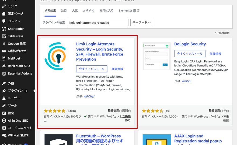Open the WPDO author link
This screenshot has height=145, width=237.
[x=186, y=81]
